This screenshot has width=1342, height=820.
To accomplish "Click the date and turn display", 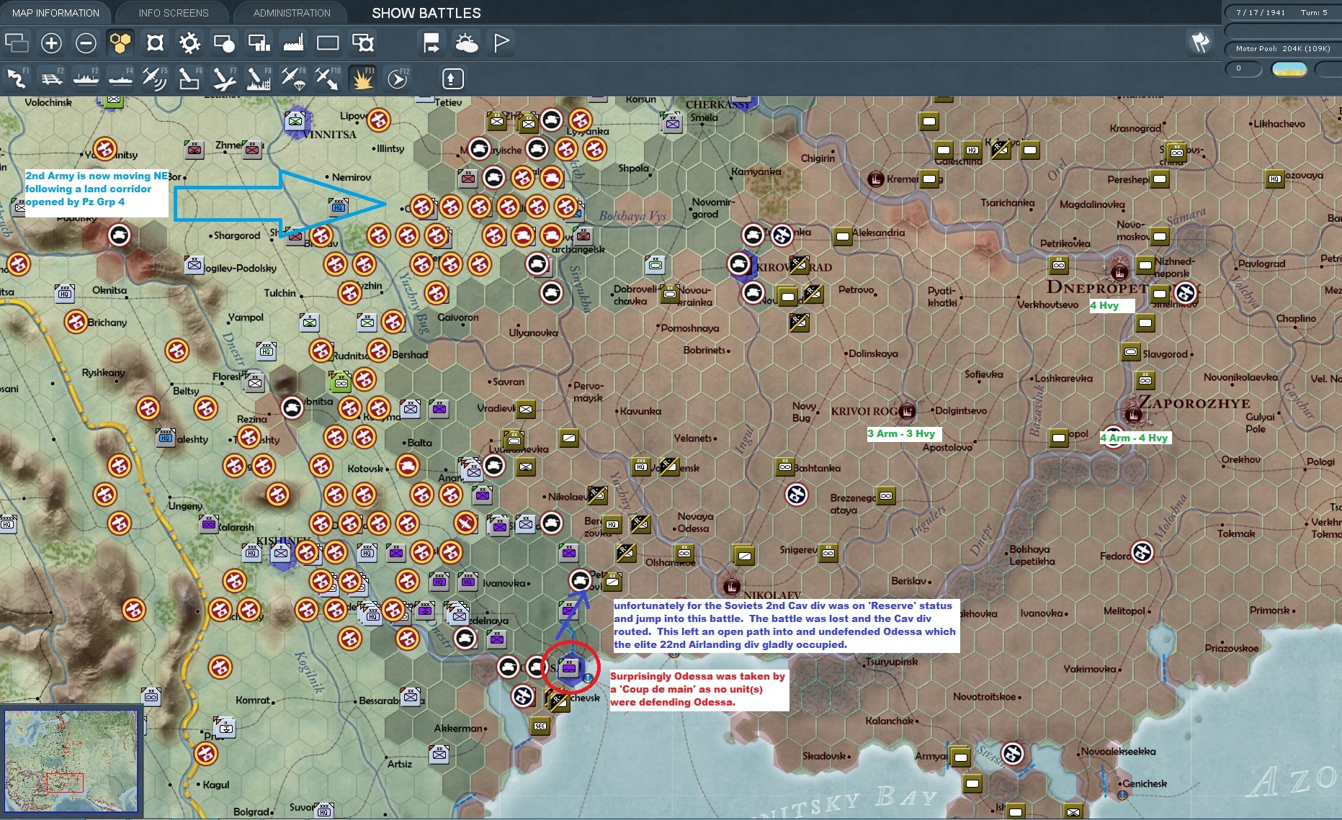I will pyautogui.click(x=1281, y=12).
